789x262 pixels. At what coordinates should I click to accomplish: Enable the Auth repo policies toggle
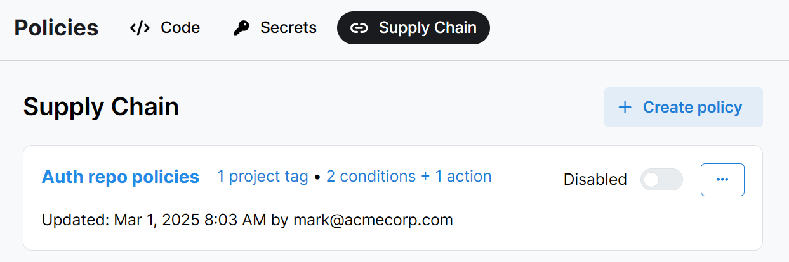click(x=661, y=180)
